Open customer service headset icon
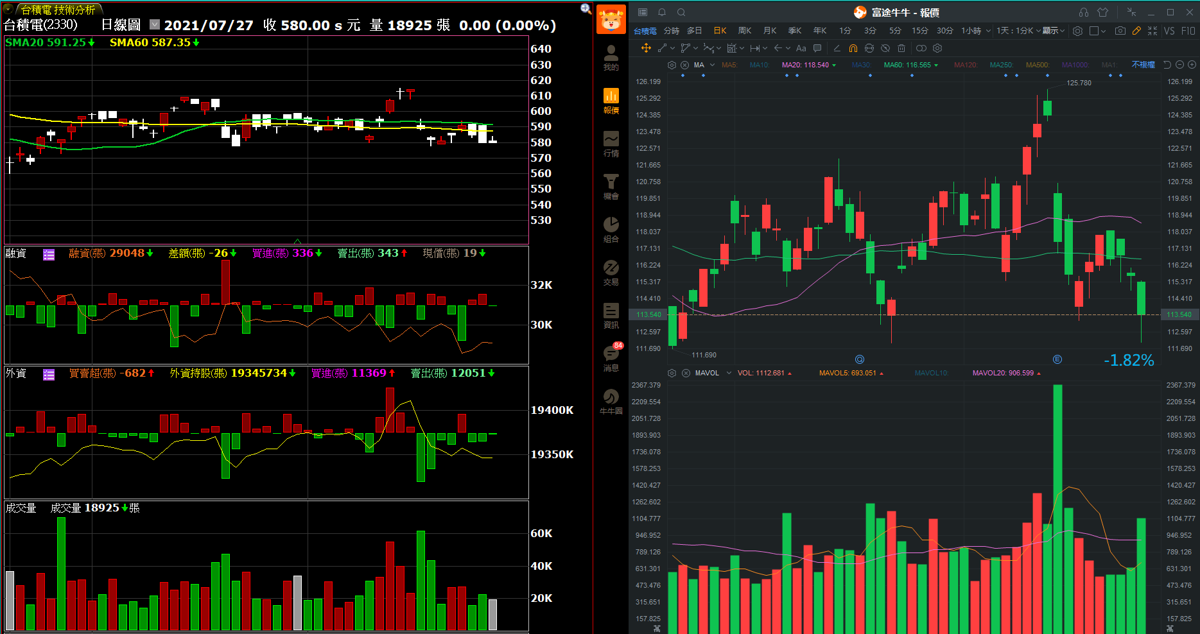The height and width of the screenshot is (634, 1200). 1084,12
